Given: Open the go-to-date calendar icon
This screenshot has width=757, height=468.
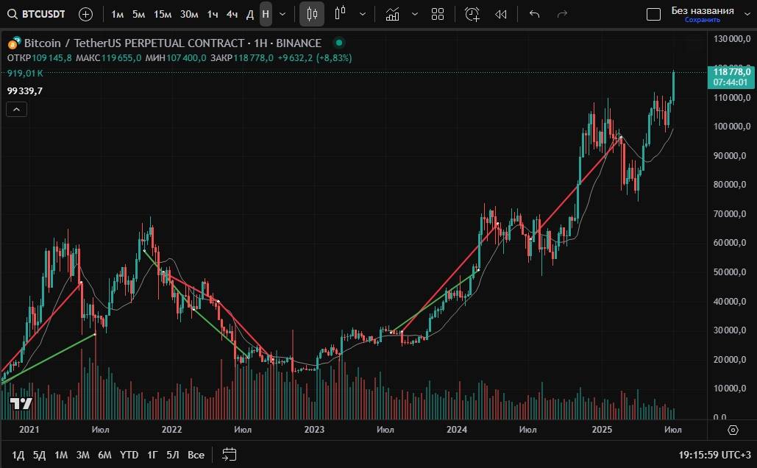Looking at the screenshot, I should 229,454.
